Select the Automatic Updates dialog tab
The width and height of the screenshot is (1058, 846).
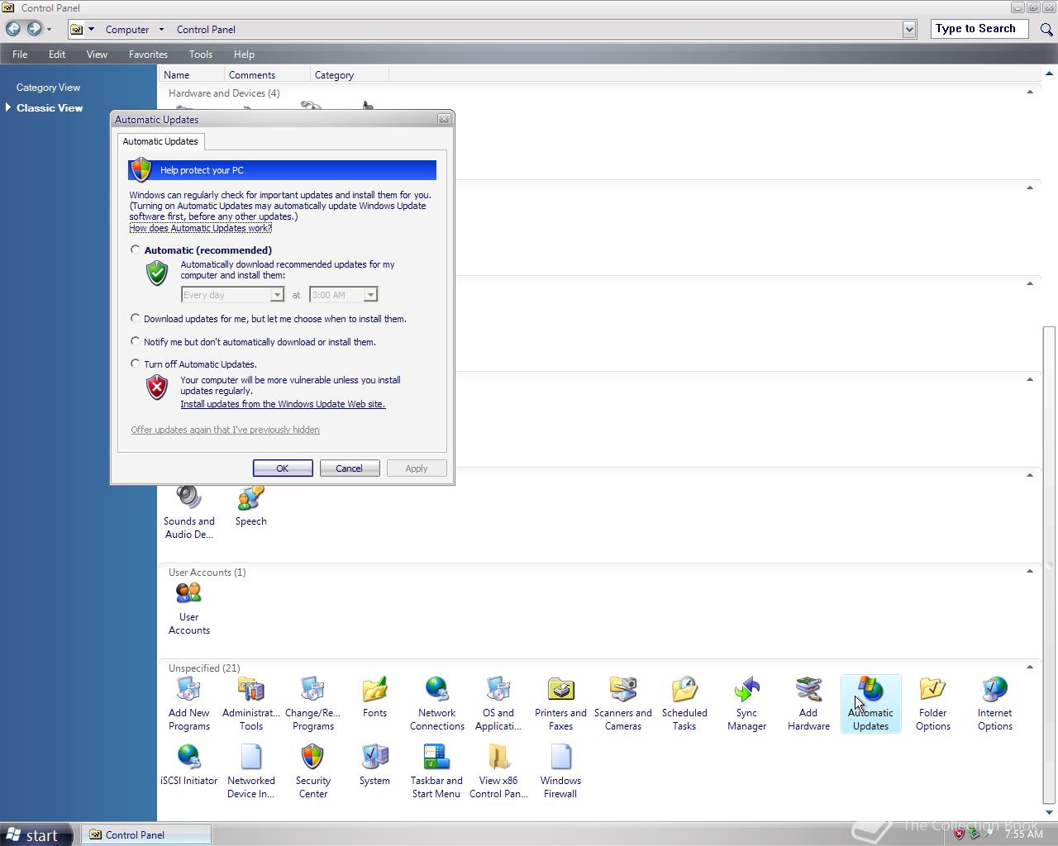160,141
